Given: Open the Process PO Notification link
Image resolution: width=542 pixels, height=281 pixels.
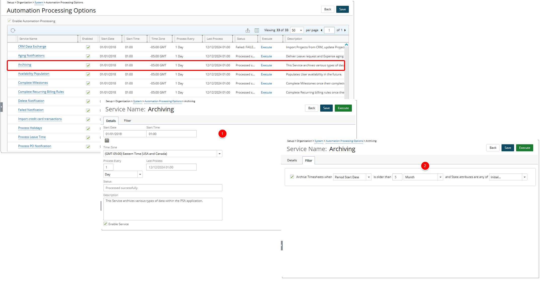Looking at the screenshot, I should (34, 146).
